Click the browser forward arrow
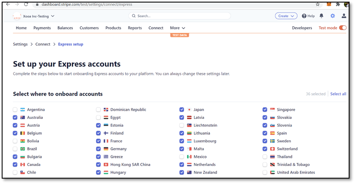This screenshot has height=184, width=355. pos(17,4)
